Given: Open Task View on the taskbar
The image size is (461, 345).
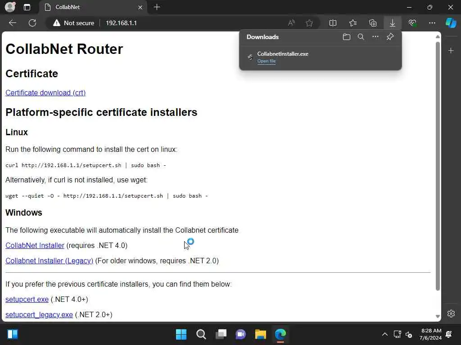Looking at the screenshot, I should 221,334.
